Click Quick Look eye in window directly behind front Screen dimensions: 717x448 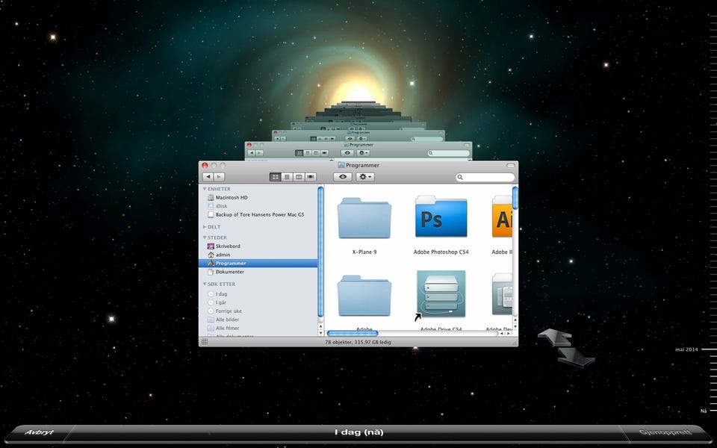click(347, 152)
